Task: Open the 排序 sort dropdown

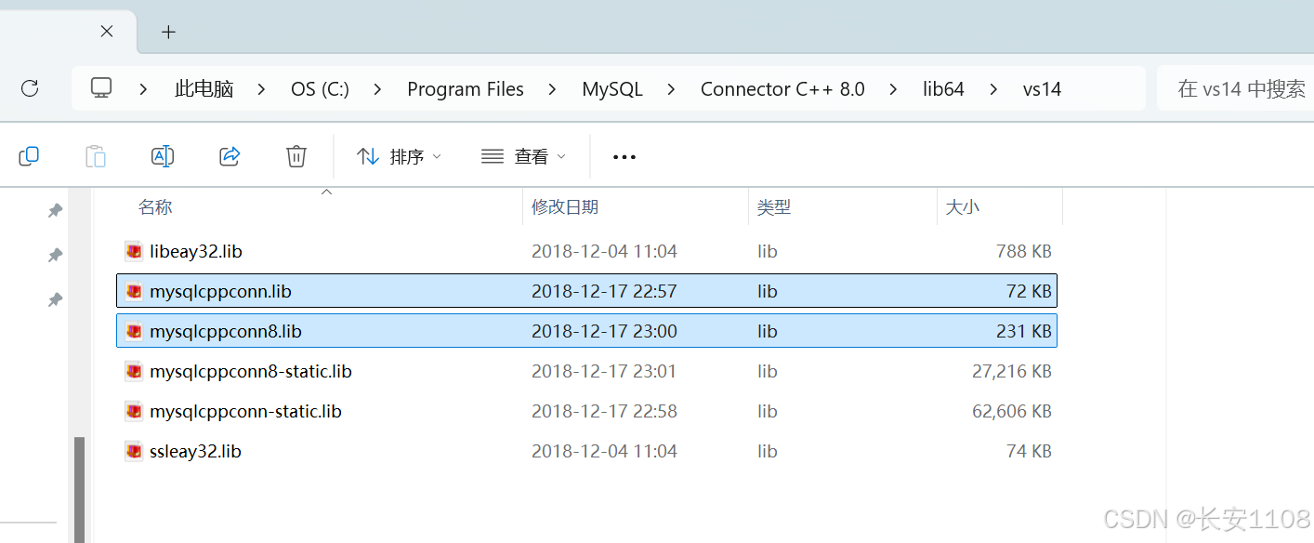Action: pyautogui.click(x=400, y=156)
